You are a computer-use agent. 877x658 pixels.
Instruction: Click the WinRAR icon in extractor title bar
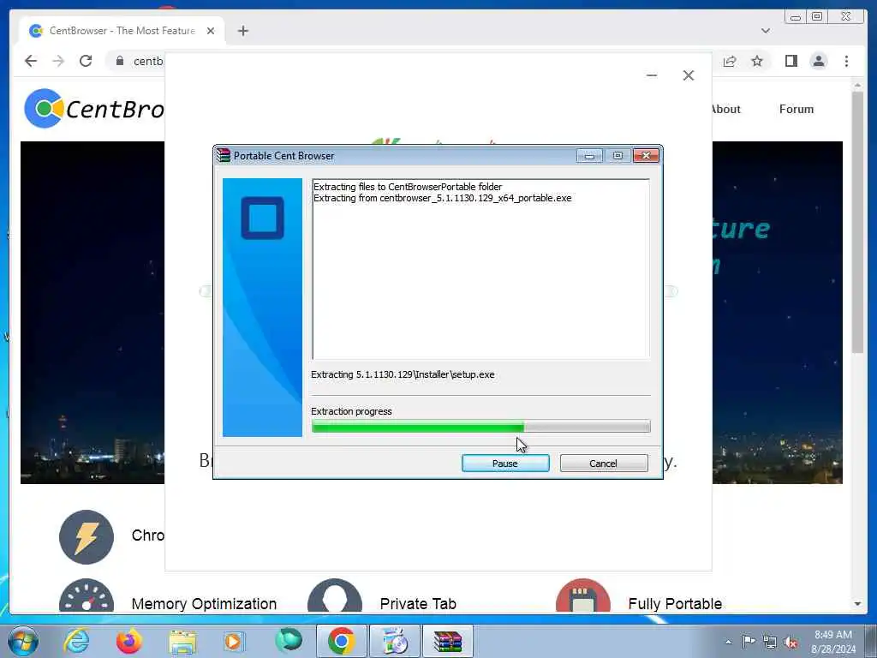click(224, 156)
